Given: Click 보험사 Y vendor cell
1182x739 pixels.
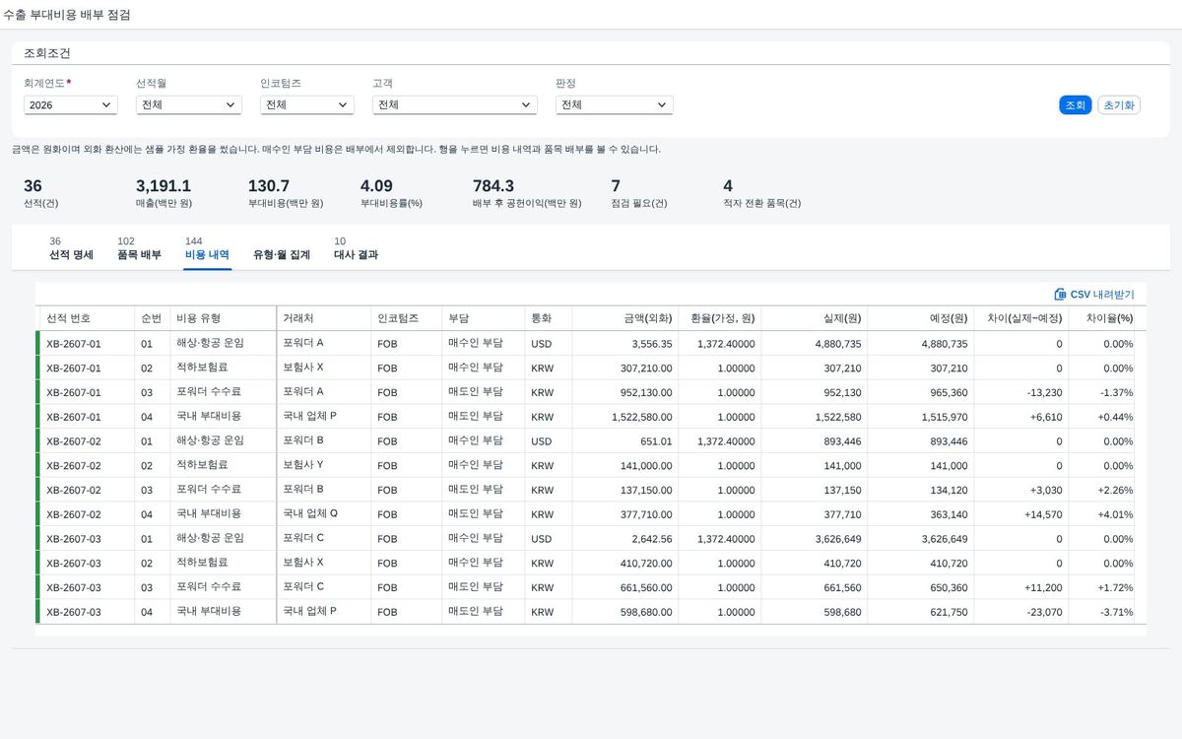Looking at the screenshot, I should pos(324,465).
